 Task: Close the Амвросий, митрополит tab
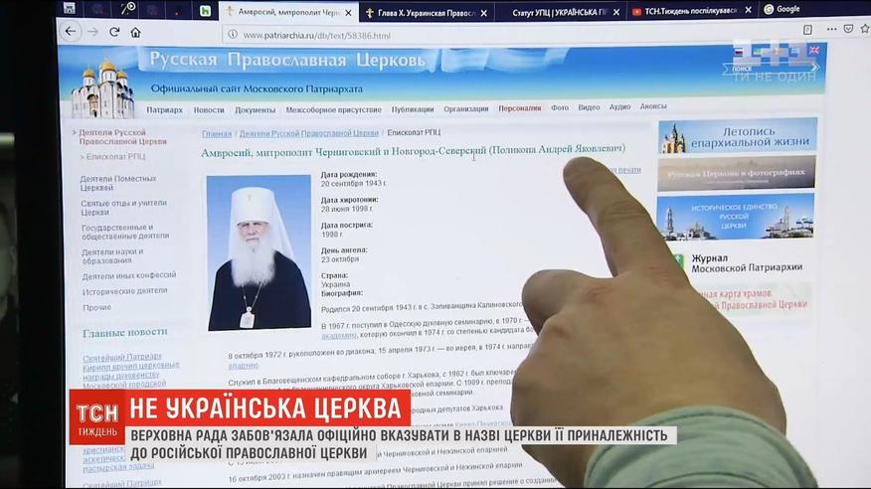[348, 12]
